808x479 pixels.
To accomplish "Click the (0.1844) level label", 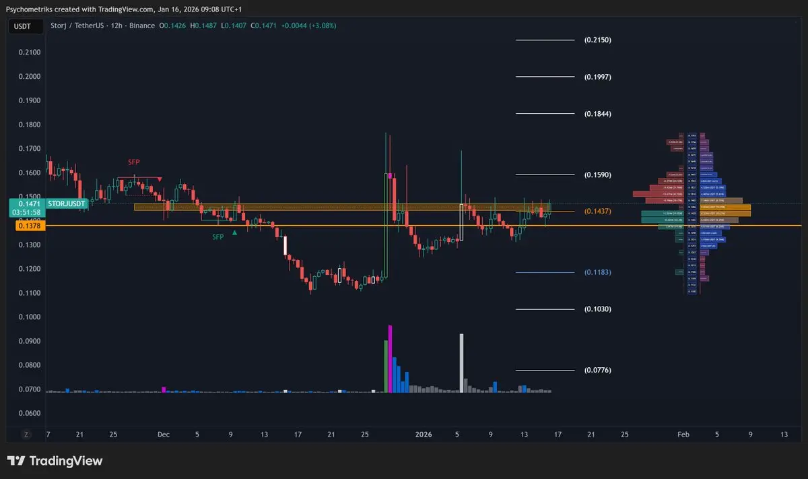I will pyautogui.click(x=597, y=114).
